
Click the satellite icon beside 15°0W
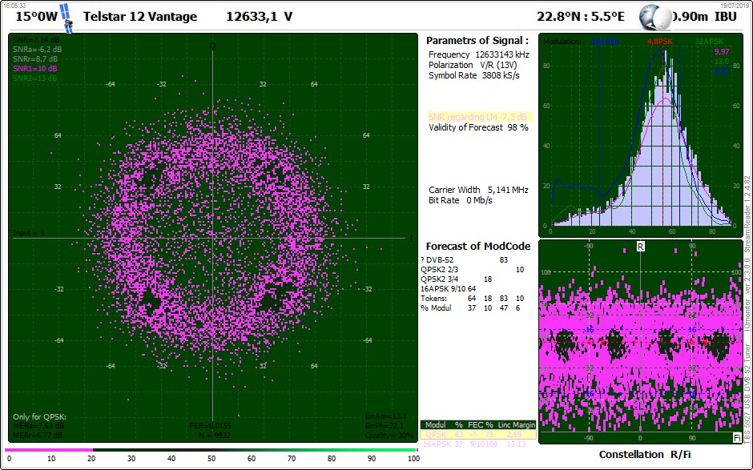pyautogui.click(x=66, y=18)
